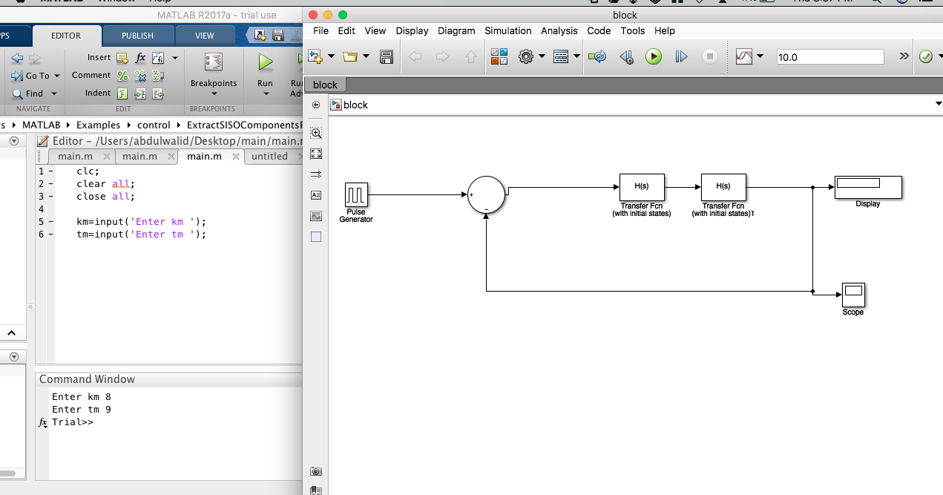Click the fx insert function icon
Viewport: 943px width, 495px height.
140,58
